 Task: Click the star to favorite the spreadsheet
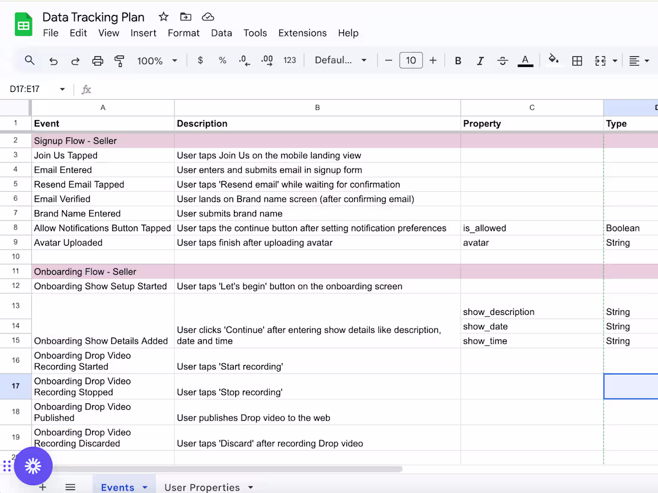pyautogui.click(x=163, y=17)
